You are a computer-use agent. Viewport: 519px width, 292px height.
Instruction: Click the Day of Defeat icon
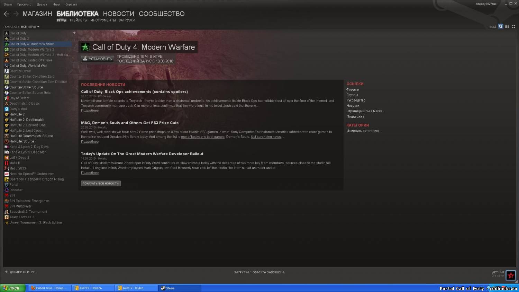click(6, 98)
